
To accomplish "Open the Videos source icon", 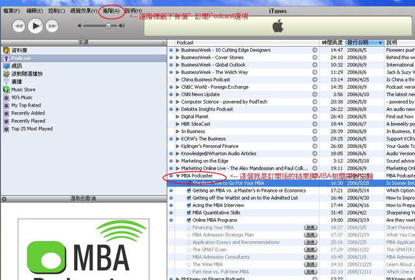I will pyautogui.click(x=6, y=66).
